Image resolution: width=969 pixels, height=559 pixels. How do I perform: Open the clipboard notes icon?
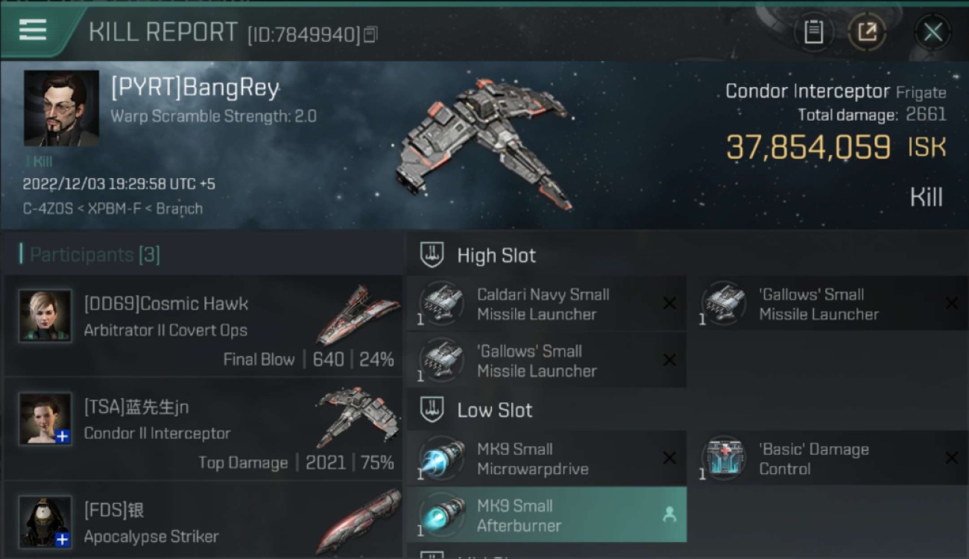813,32
